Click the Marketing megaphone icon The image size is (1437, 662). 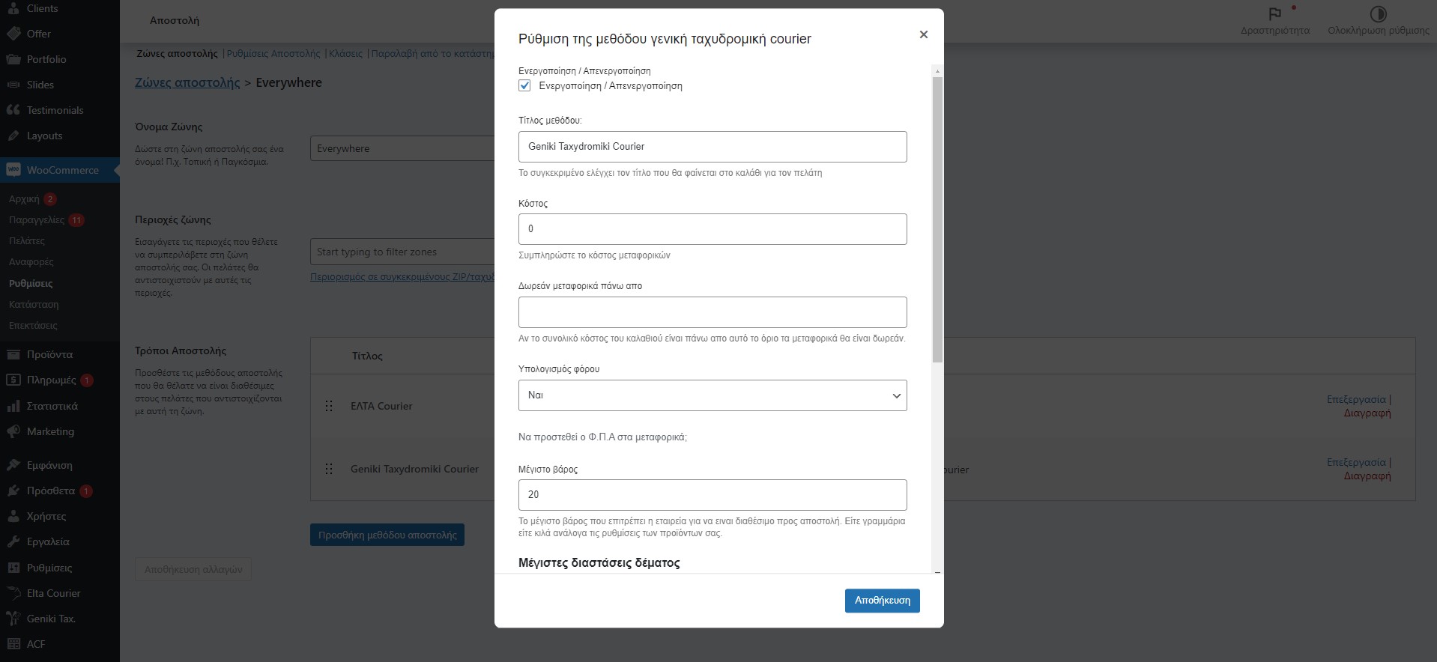13,431
